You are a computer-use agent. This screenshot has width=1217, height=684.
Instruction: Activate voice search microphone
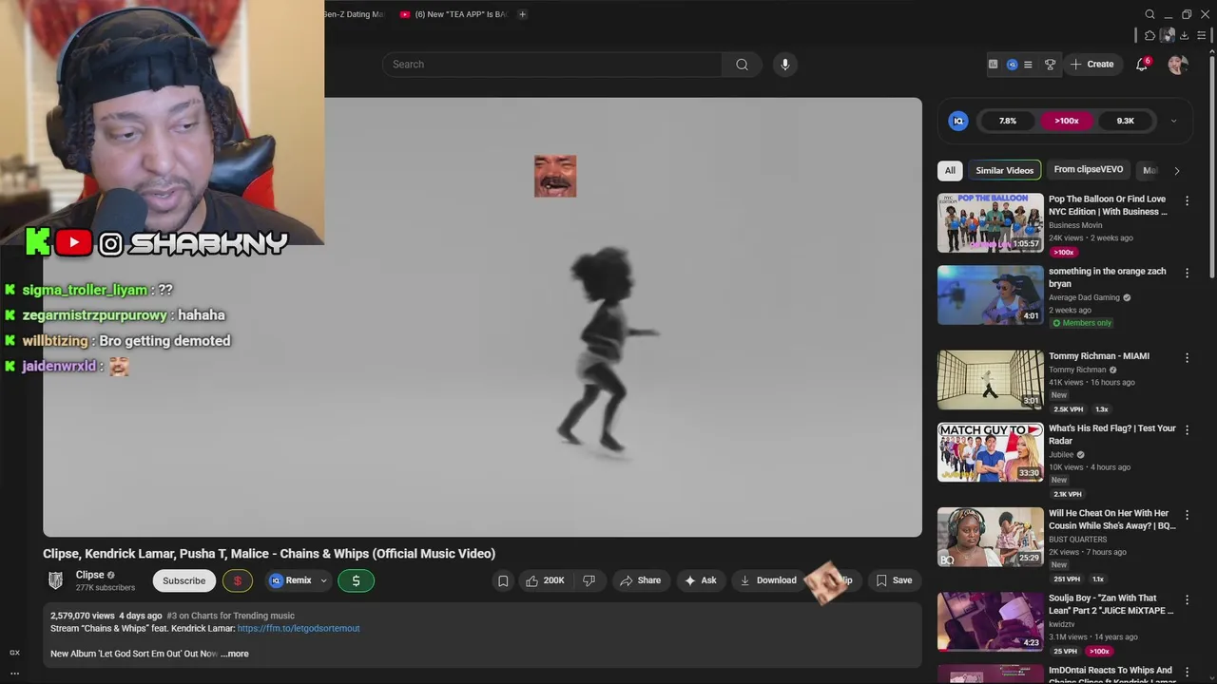(784, 65)
